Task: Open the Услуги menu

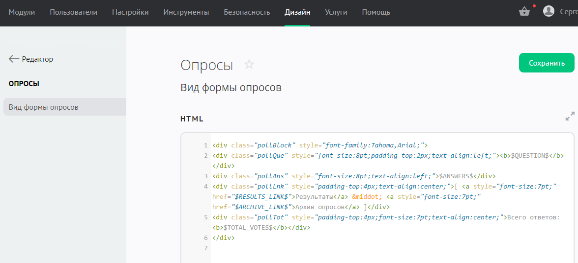Action: pos(336,12)
